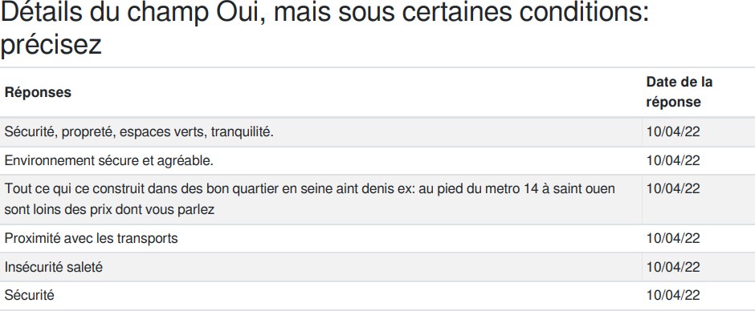Click the word 'précisez' in the heading
The width and height of the screenshot is (755, 311).
pos(51,45)
